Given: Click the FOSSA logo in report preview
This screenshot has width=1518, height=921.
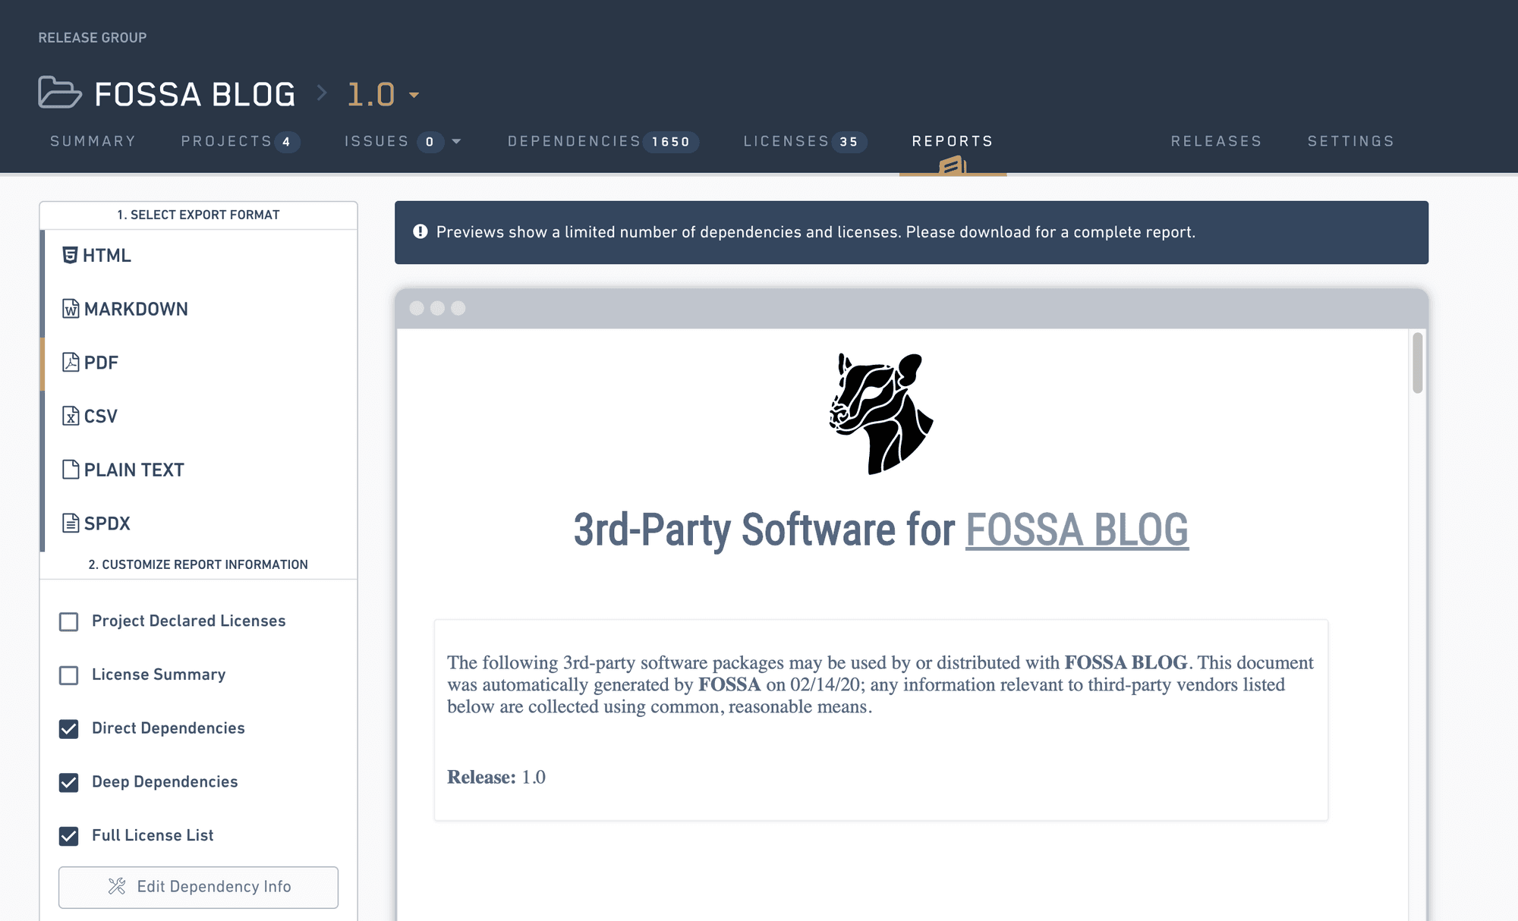Looking at the screenshot, I should pos(880,413).
